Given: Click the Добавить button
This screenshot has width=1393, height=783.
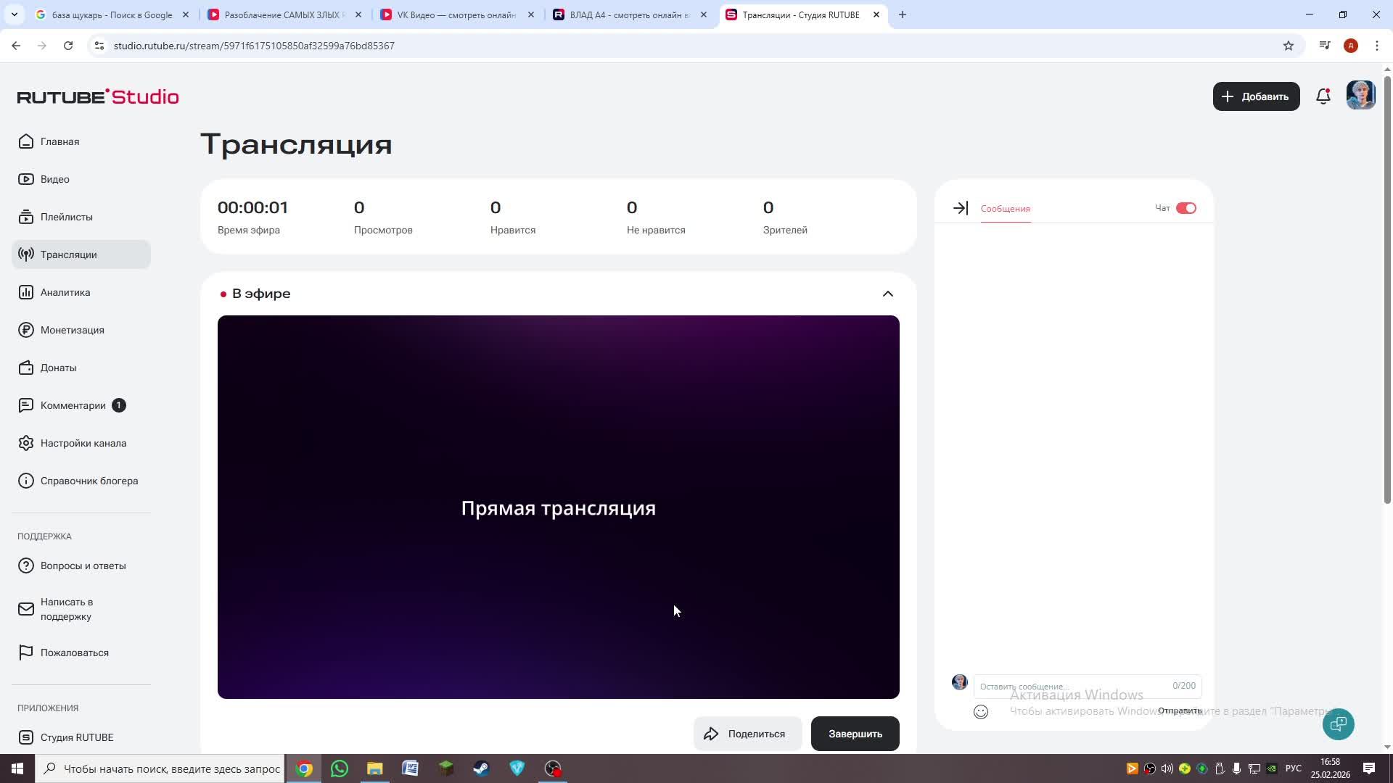Looking at the screenshot, I should (x=1255, y=96).
